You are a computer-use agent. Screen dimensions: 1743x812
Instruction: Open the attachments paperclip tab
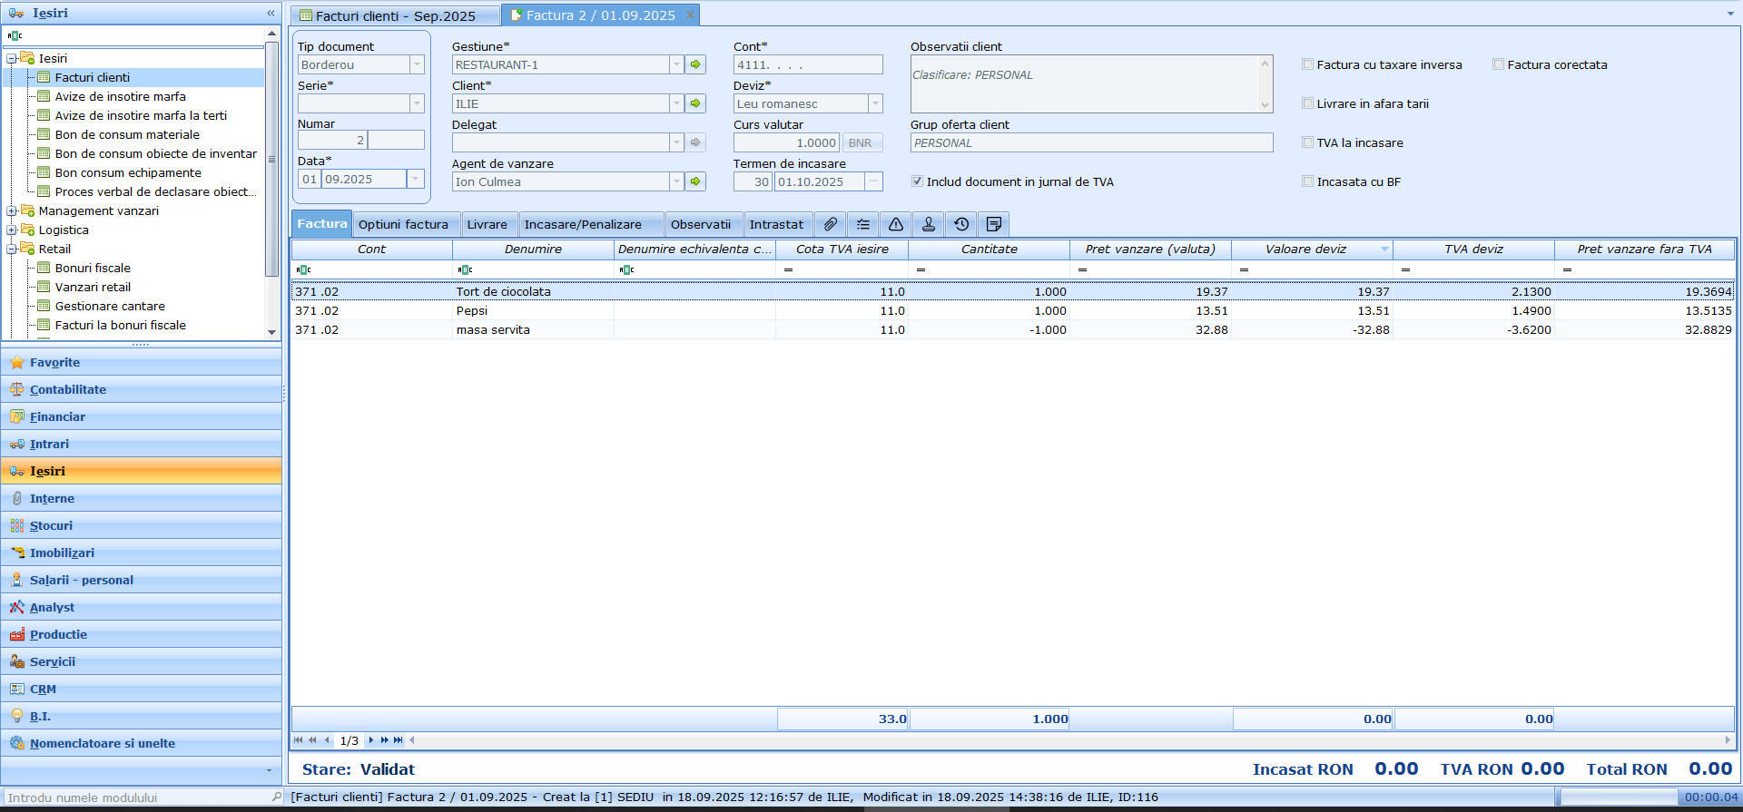(830, 224)
